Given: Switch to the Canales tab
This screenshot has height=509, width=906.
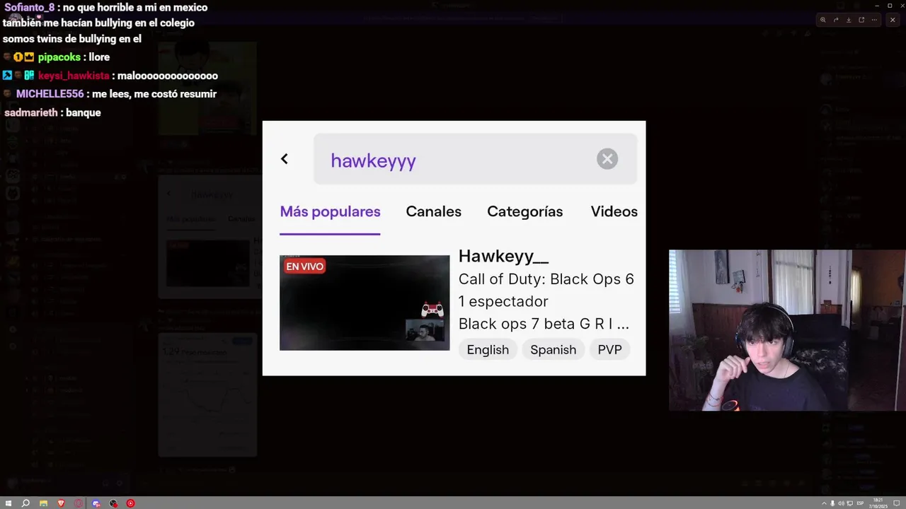Looking at the screenshot, I should click(x=434, y=211).
